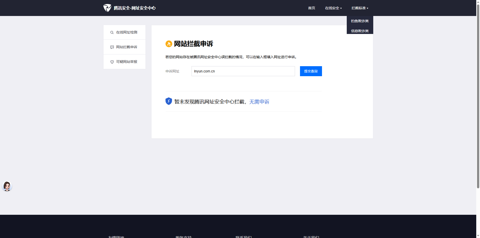Image resolution: width=480 pixels, height=238 pixels.
Task: Click the chat bubble icon in the sidebar
Action: click(112, 47)
